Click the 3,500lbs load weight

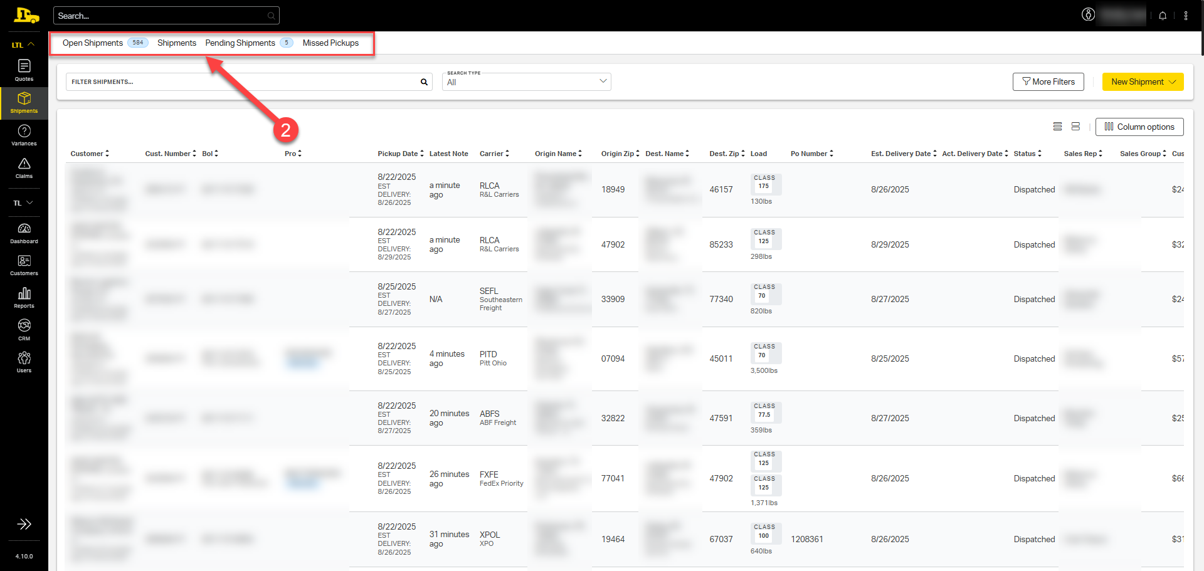pos(764,371)
